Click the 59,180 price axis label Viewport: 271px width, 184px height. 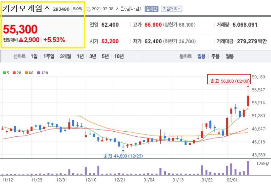click(258, 77)
